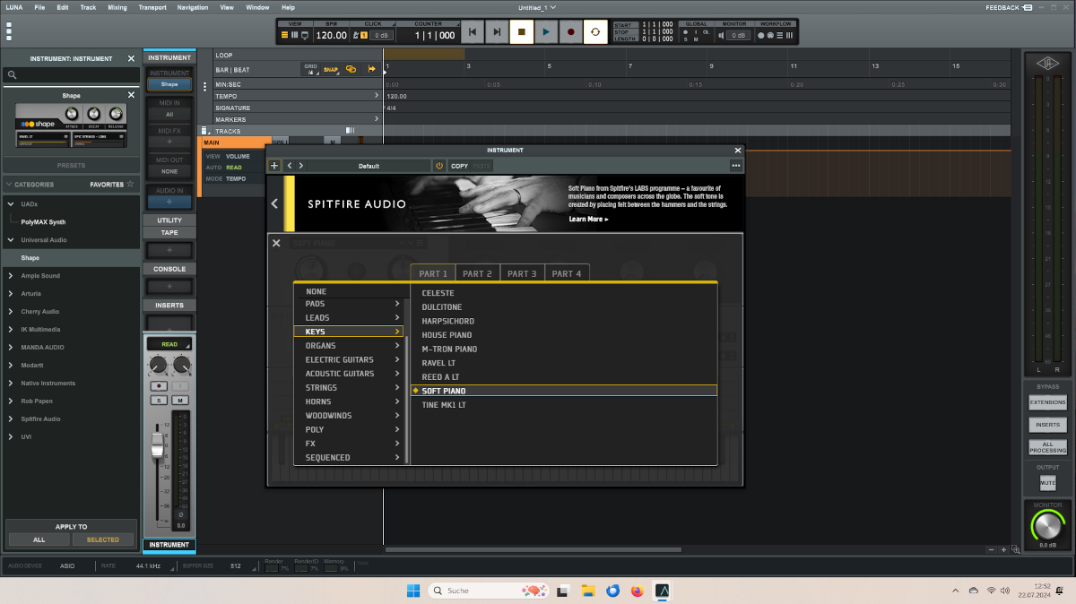Toggle the instrument plugin power button
This screenshot has height=604, width=1076.
pos(439,166)
